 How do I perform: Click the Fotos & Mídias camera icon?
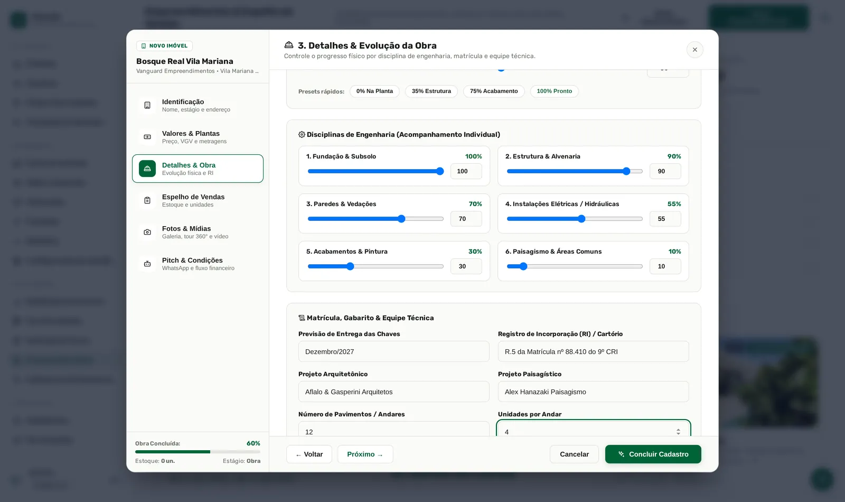[x=147, y=232]
